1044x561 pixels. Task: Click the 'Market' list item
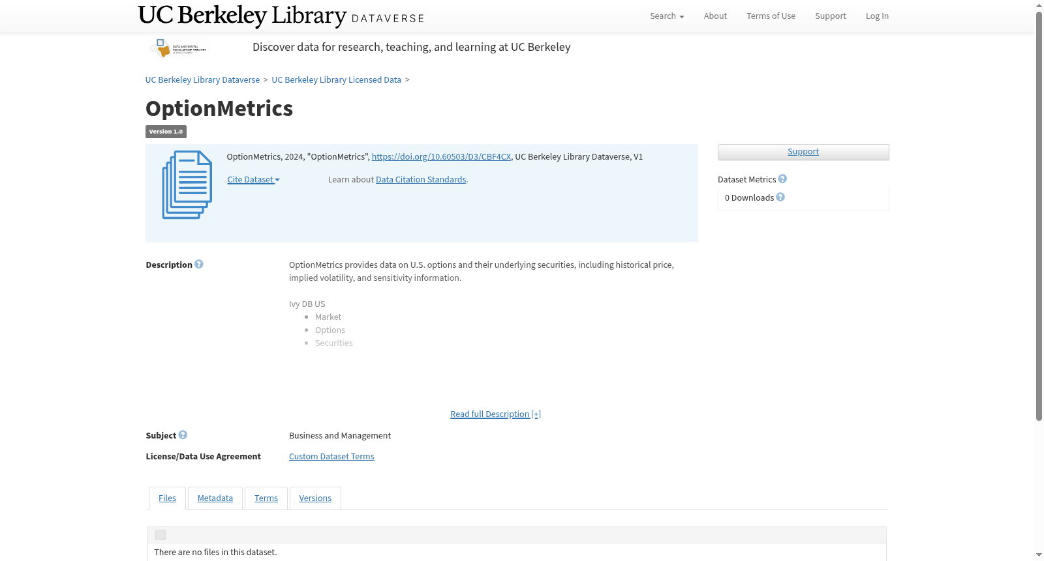point(328,317)
